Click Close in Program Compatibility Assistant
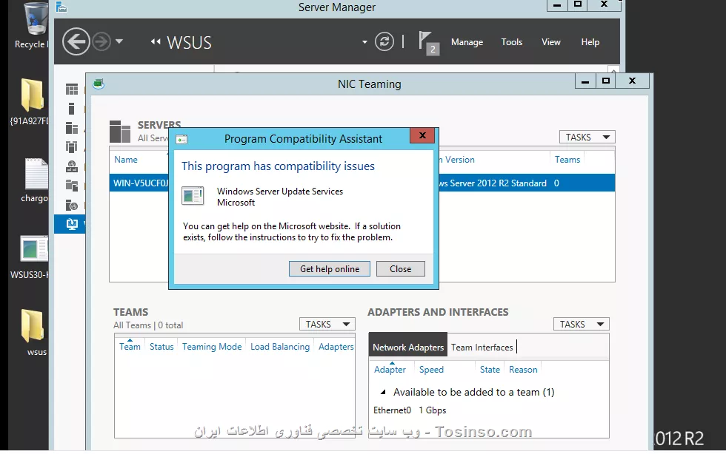This screenshot has height=454, width=726. [x=401, y=269]
